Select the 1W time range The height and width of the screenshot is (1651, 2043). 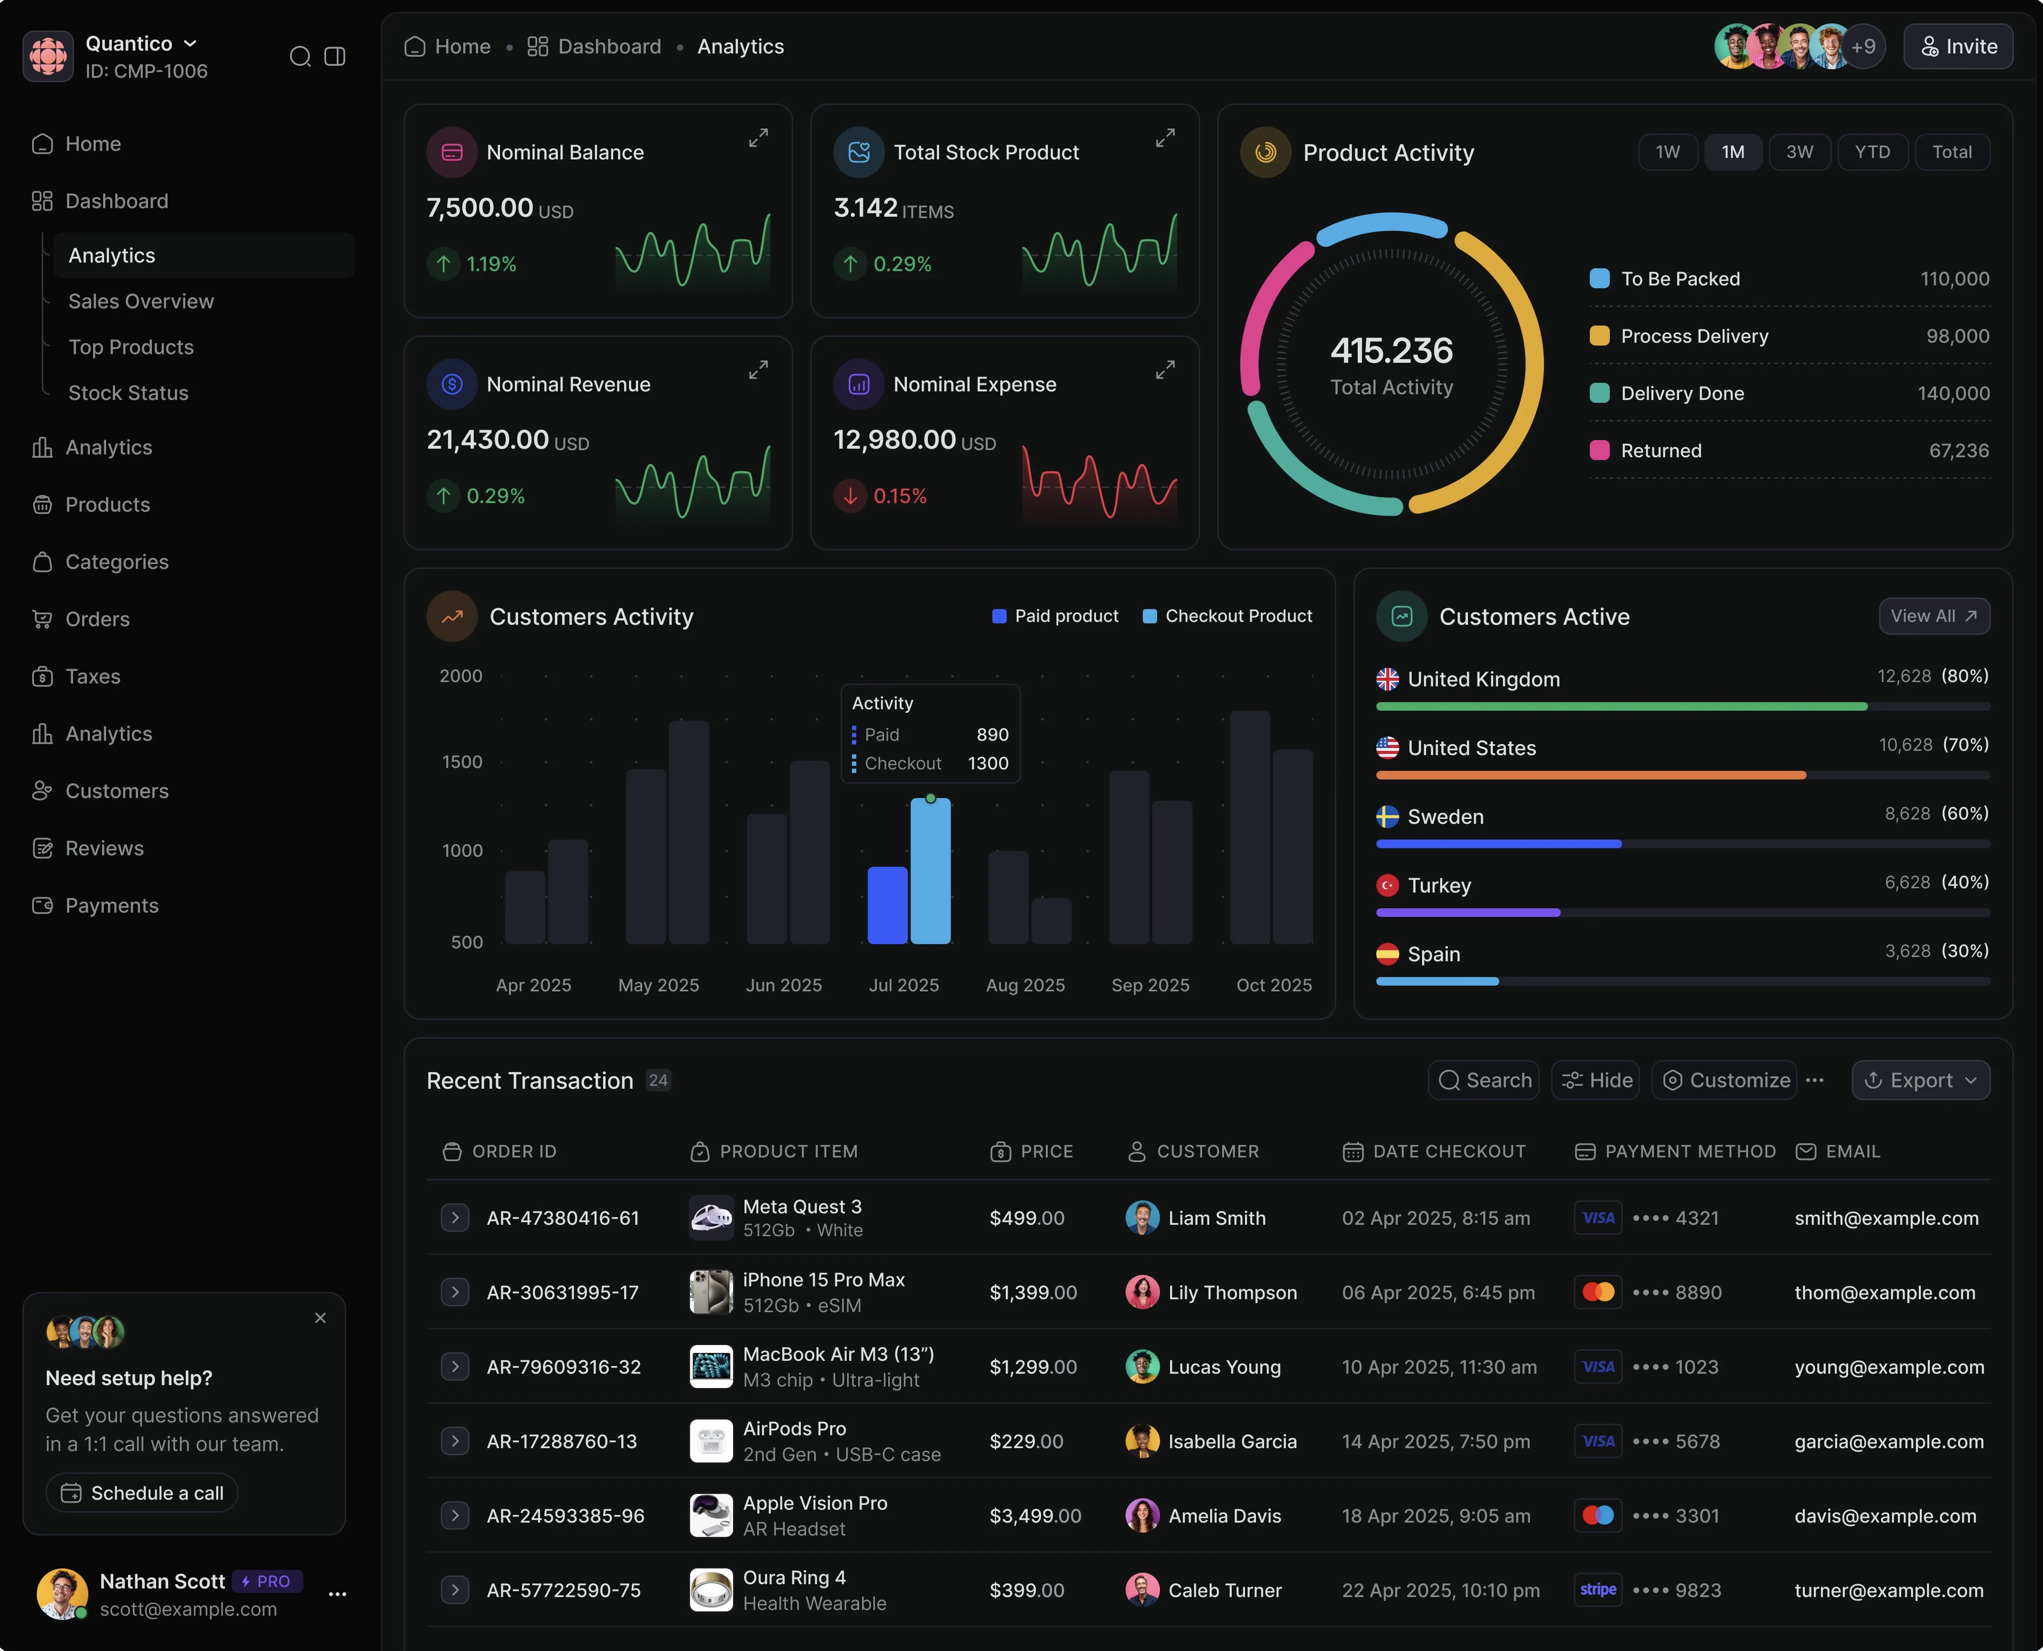(1667, 152)
